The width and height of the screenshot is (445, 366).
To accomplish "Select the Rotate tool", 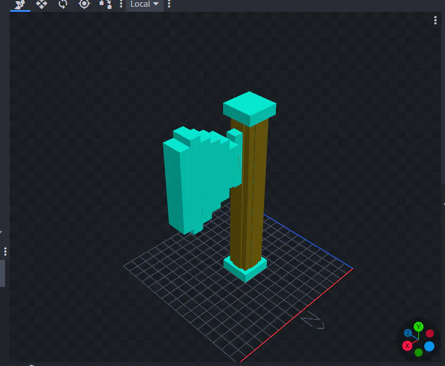I will tap(63, 4).
